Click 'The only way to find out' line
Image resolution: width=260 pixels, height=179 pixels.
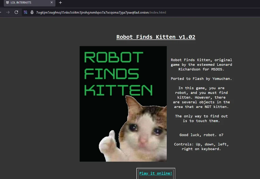pos(201,116)
